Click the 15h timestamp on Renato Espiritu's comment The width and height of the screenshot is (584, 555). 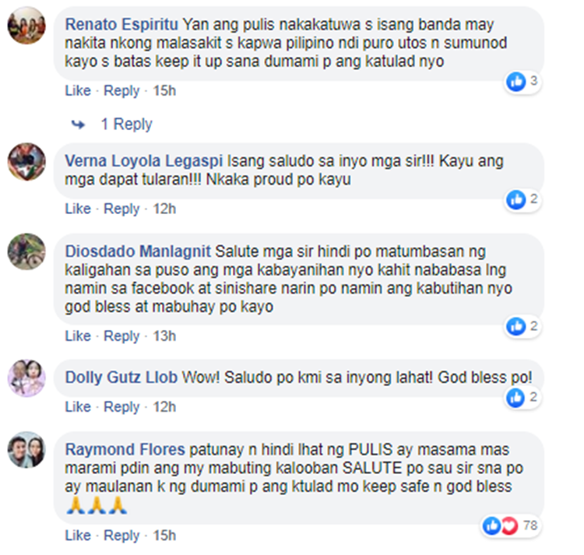point(164,90)
